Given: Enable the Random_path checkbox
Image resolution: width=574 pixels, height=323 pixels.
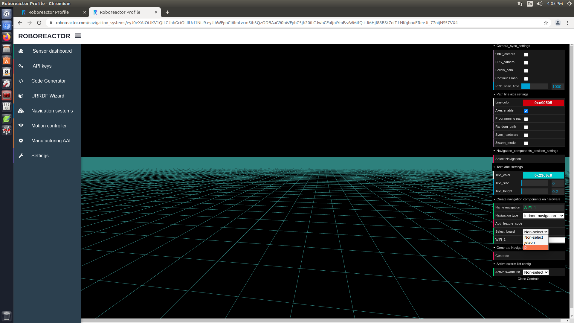Looking at the screenshot, I should tap(526, 127).
